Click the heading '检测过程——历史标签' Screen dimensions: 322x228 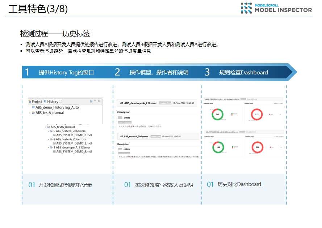(55, 34)
